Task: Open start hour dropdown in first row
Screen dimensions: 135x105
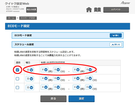Action: pyautogui.click(x=45, y=70)
